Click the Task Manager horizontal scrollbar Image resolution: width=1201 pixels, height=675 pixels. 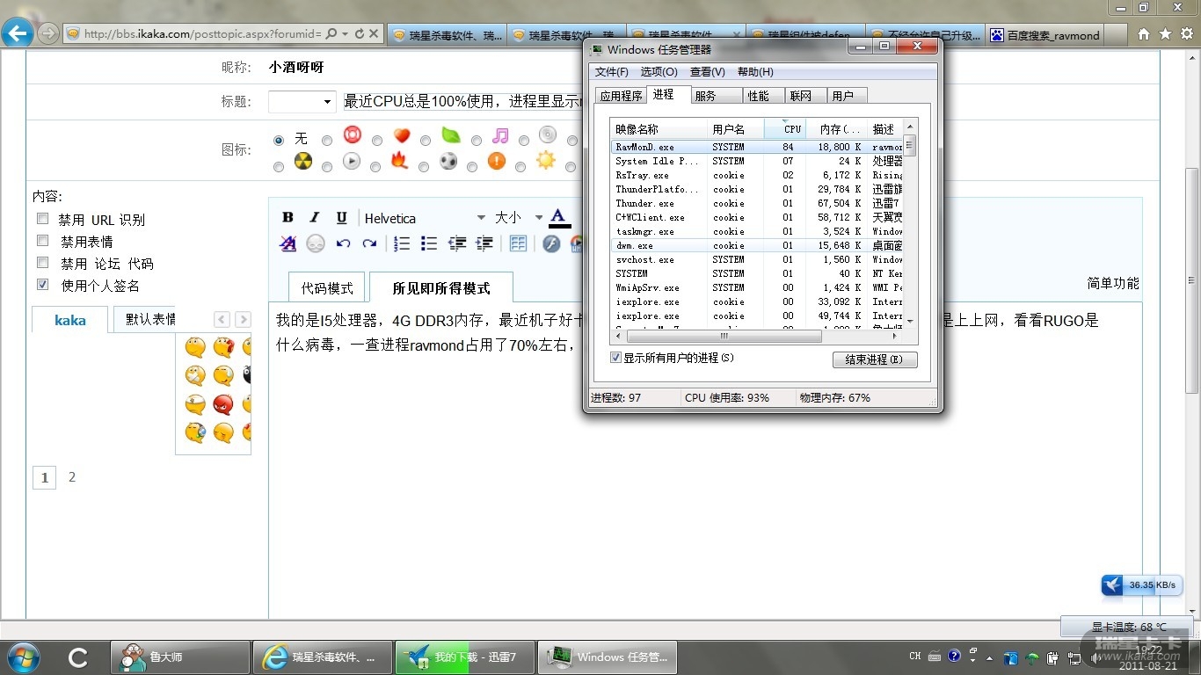point(724,336)
